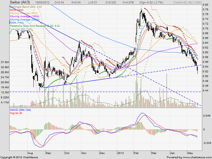Click the L=0.51 low value
Image resolution: width=212 pixels, height=159 pixels.
tap(93, 2)
